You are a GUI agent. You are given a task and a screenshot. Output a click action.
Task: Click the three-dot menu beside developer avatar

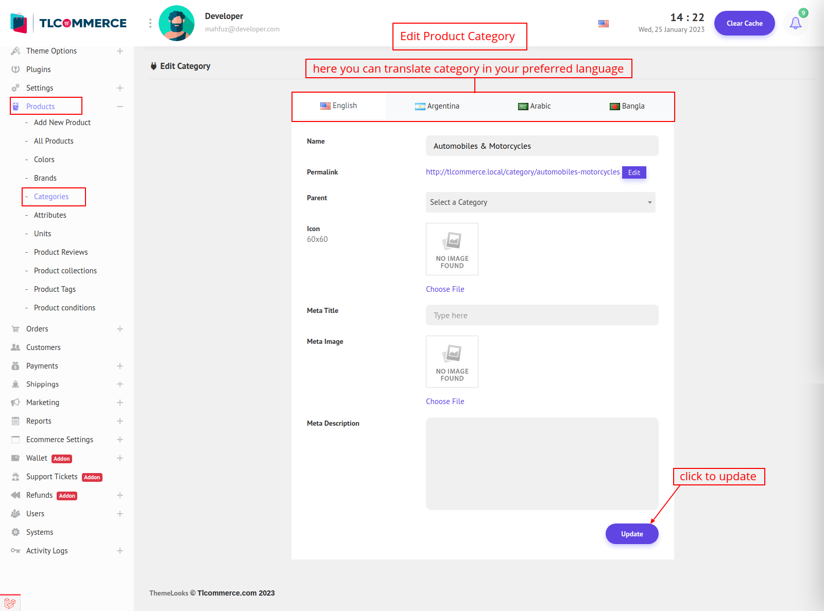(x=150, y=23)
